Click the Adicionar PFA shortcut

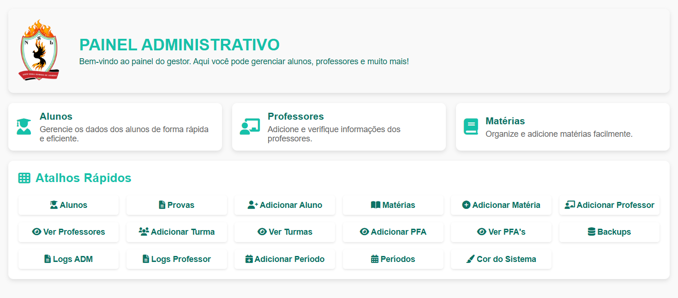tap(393, 232)
